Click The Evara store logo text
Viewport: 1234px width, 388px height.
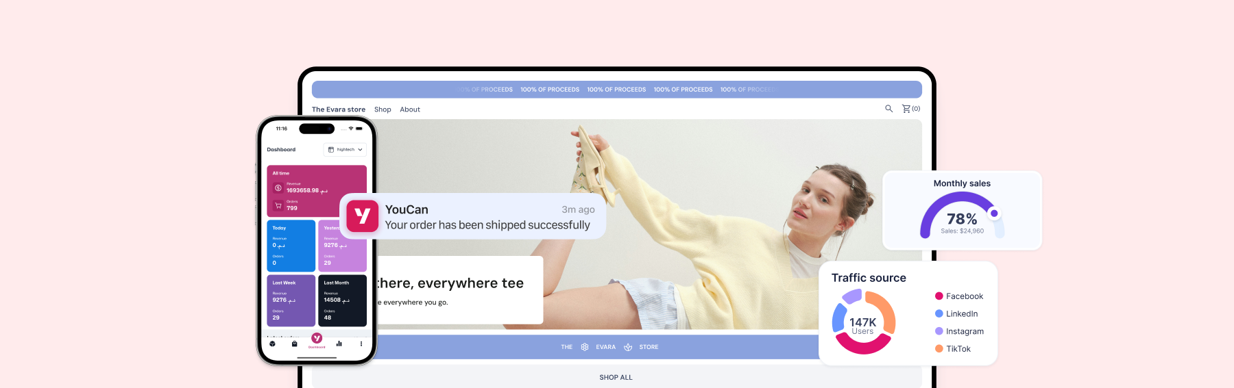(339, 109)
